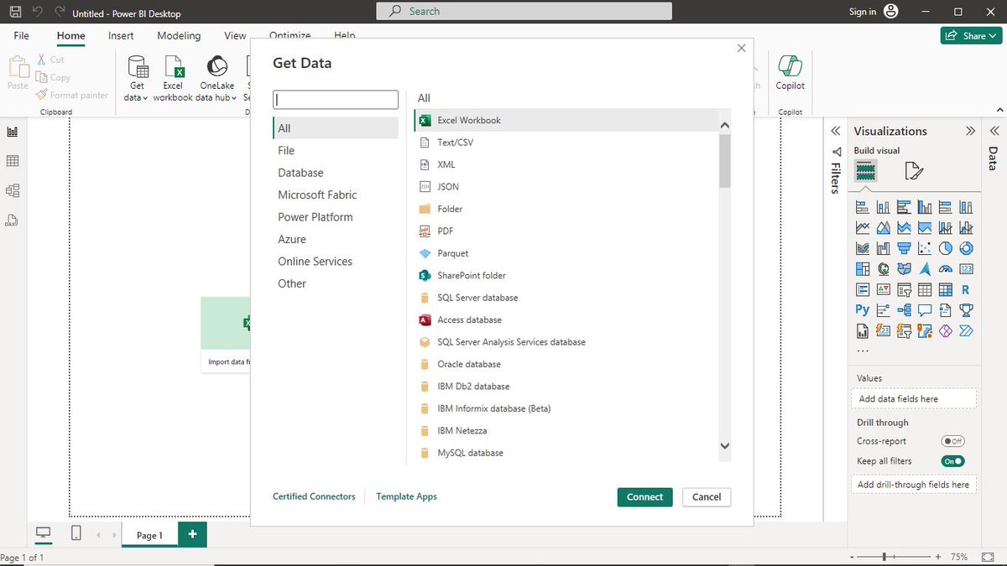1007x566 pixels.
Task: Open the Certified Connectors link
Action: pyautogui.click(x=314, y=496)
